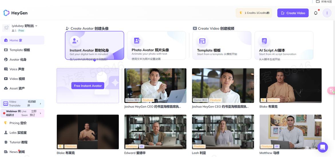The image size is (335, 157).
Task: Open Template in sidebar
Action: pyautogui.click(x=22, y=50)
